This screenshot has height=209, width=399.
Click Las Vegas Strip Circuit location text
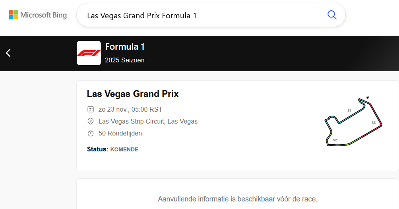click(x=148, y=121)
